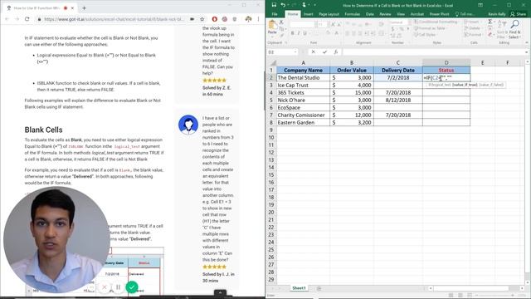
Task: Click the Paste button in the Clipboard group
Action: click(272, 27)
